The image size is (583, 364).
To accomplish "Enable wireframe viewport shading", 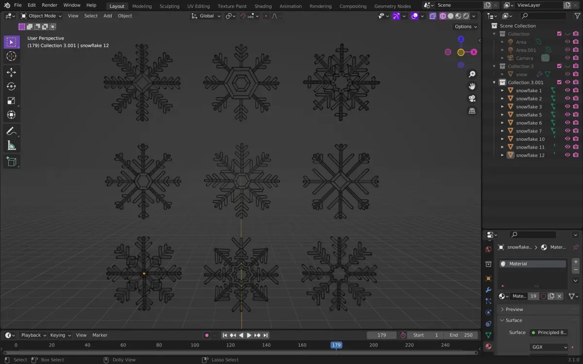I will point(443,16).
